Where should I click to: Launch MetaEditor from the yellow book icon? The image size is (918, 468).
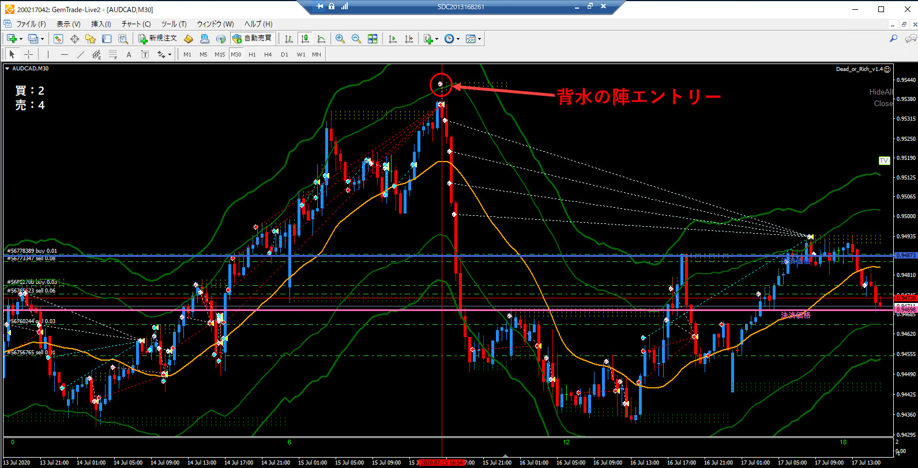(x=189, y=39)
